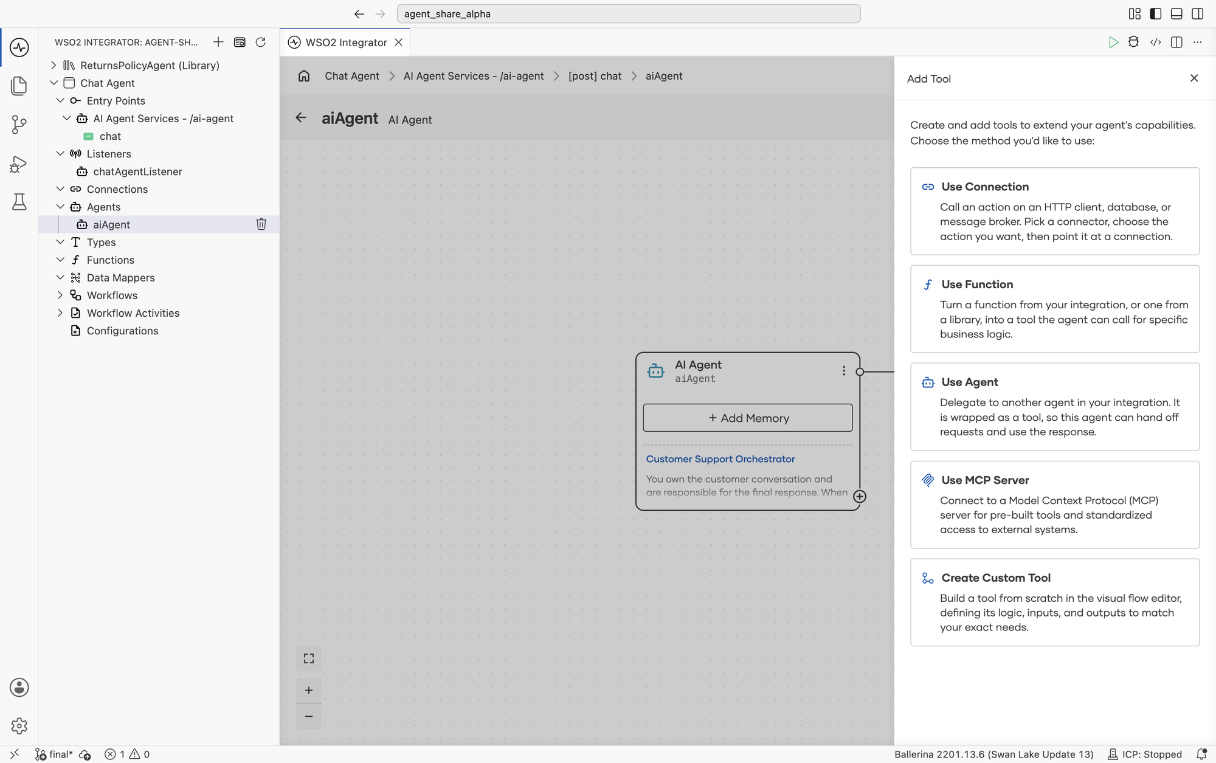Open the Explorer files icon in activity bar
1216x763 pixels.
[19, 86]
